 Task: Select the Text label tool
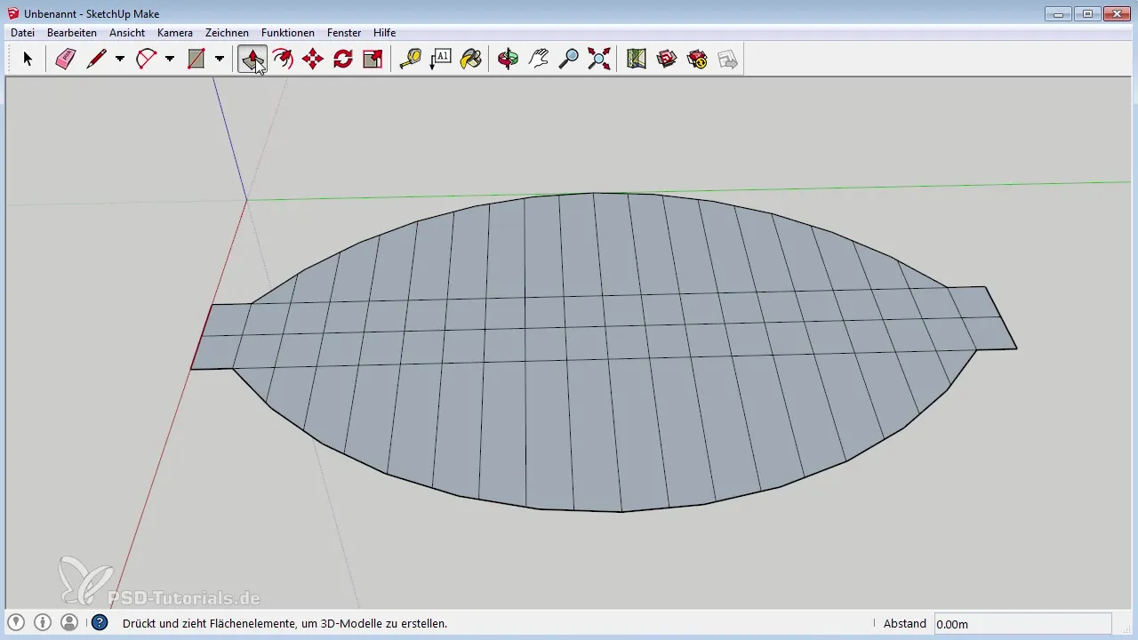[x=441, y=59]
